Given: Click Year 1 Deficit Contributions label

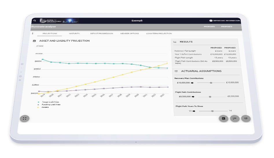Looking at the screenshot, I should 188,54.
